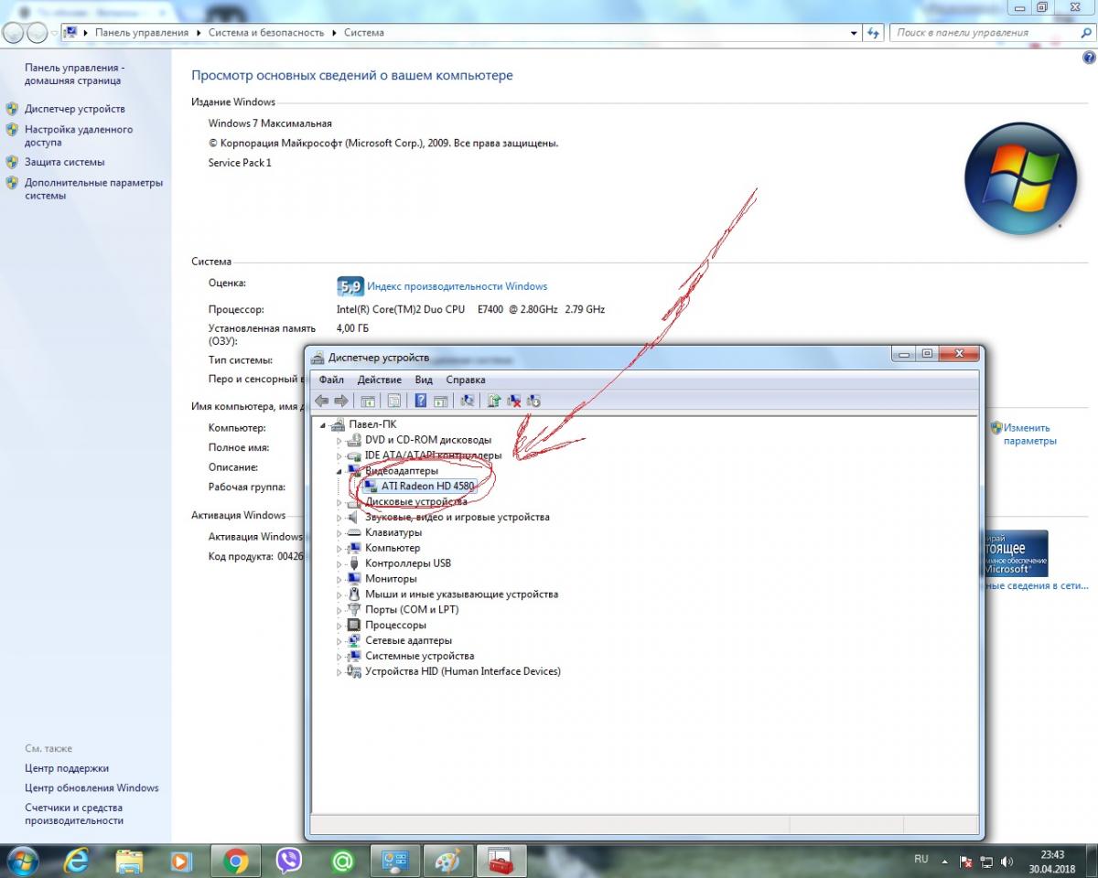Click Scan for hardware changes toolbar icon
The width and height of the screenshot is (1098, 878).
[x=468, y=401]
